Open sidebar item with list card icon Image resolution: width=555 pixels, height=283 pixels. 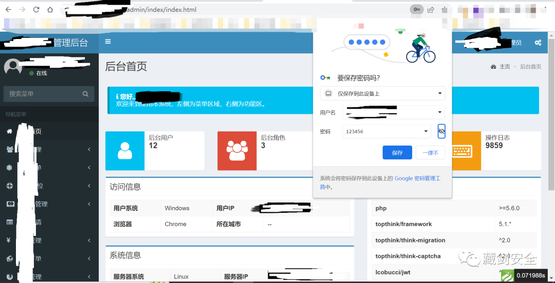click(x=49, y=222)
